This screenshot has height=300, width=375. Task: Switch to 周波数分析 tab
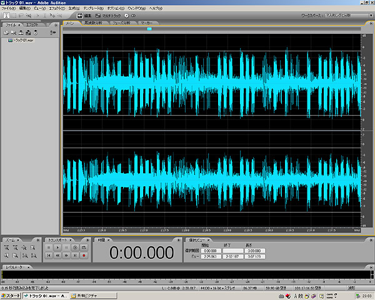tap(94, 23)
